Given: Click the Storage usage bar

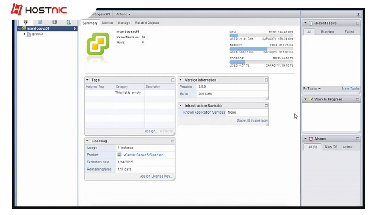Looking at the screenshot, I should [262, 62].
